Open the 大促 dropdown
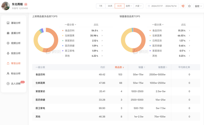Viewport: 204px width, 125px height. (x=138, y=6)
